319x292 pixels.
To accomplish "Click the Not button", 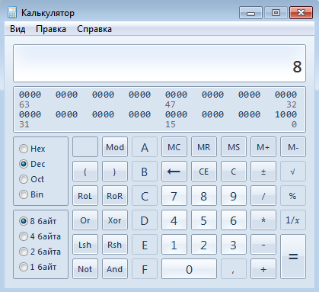I will 85,269.
